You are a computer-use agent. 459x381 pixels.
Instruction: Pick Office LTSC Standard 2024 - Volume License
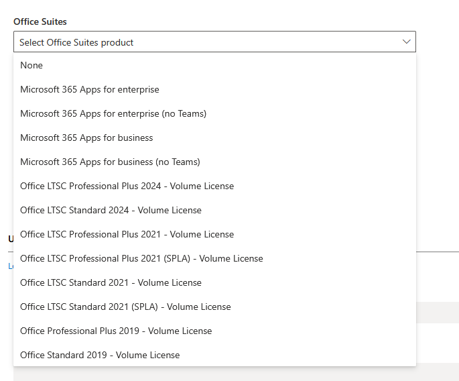(111, 210)
